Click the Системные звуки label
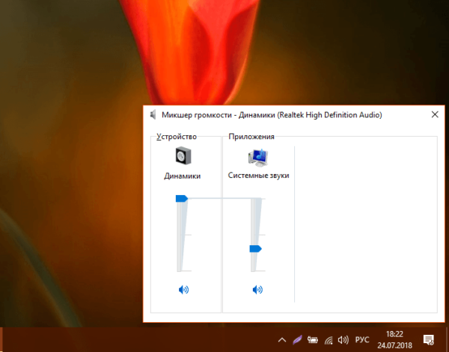Viewport: 449px width, 352px height. [258, 176]
